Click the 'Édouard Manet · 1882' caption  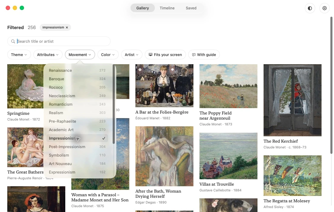(x=153, y=118)
